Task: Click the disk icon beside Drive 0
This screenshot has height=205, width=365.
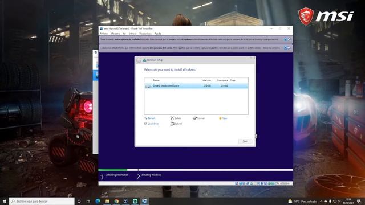Action: [148, 86]
